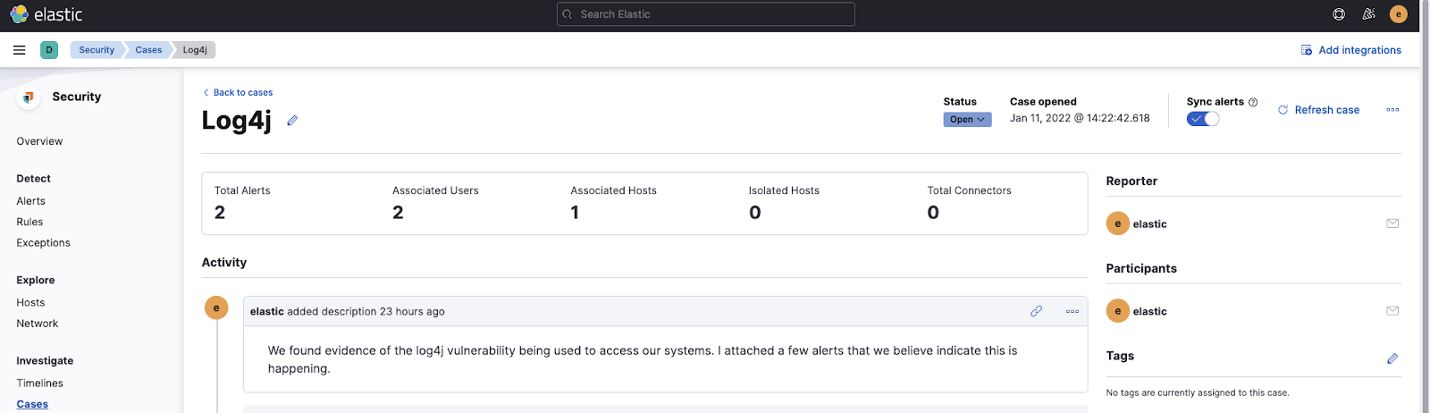Click the Total Connectors count
The width and height of the screenshot is (1430, 413).
pos(933,213)
